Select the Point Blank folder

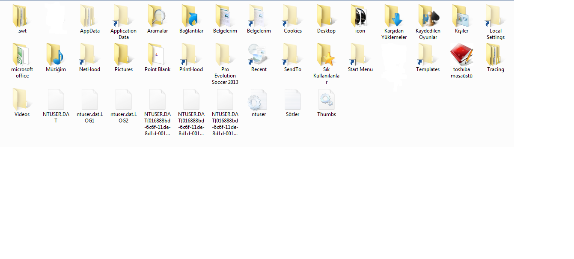coord(157,55)
